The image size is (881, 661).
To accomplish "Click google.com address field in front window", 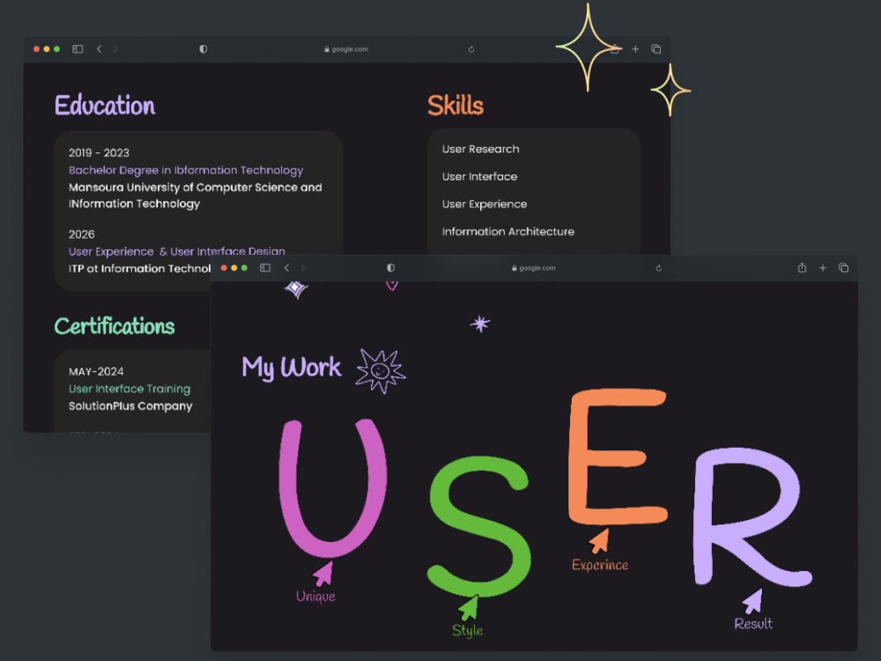I will [x=534, y=268].
